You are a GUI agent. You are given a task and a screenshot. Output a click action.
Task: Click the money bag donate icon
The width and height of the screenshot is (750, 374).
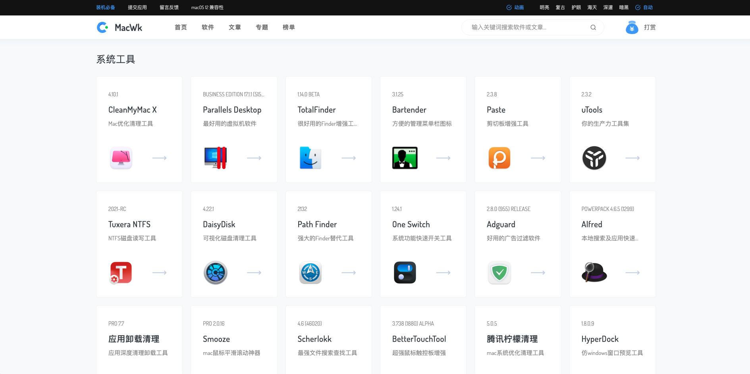coord(632,27)
